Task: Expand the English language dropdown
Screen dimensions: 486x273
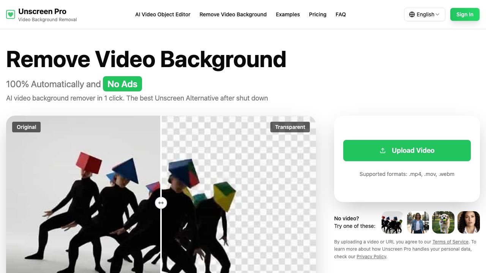Action: 424,14
